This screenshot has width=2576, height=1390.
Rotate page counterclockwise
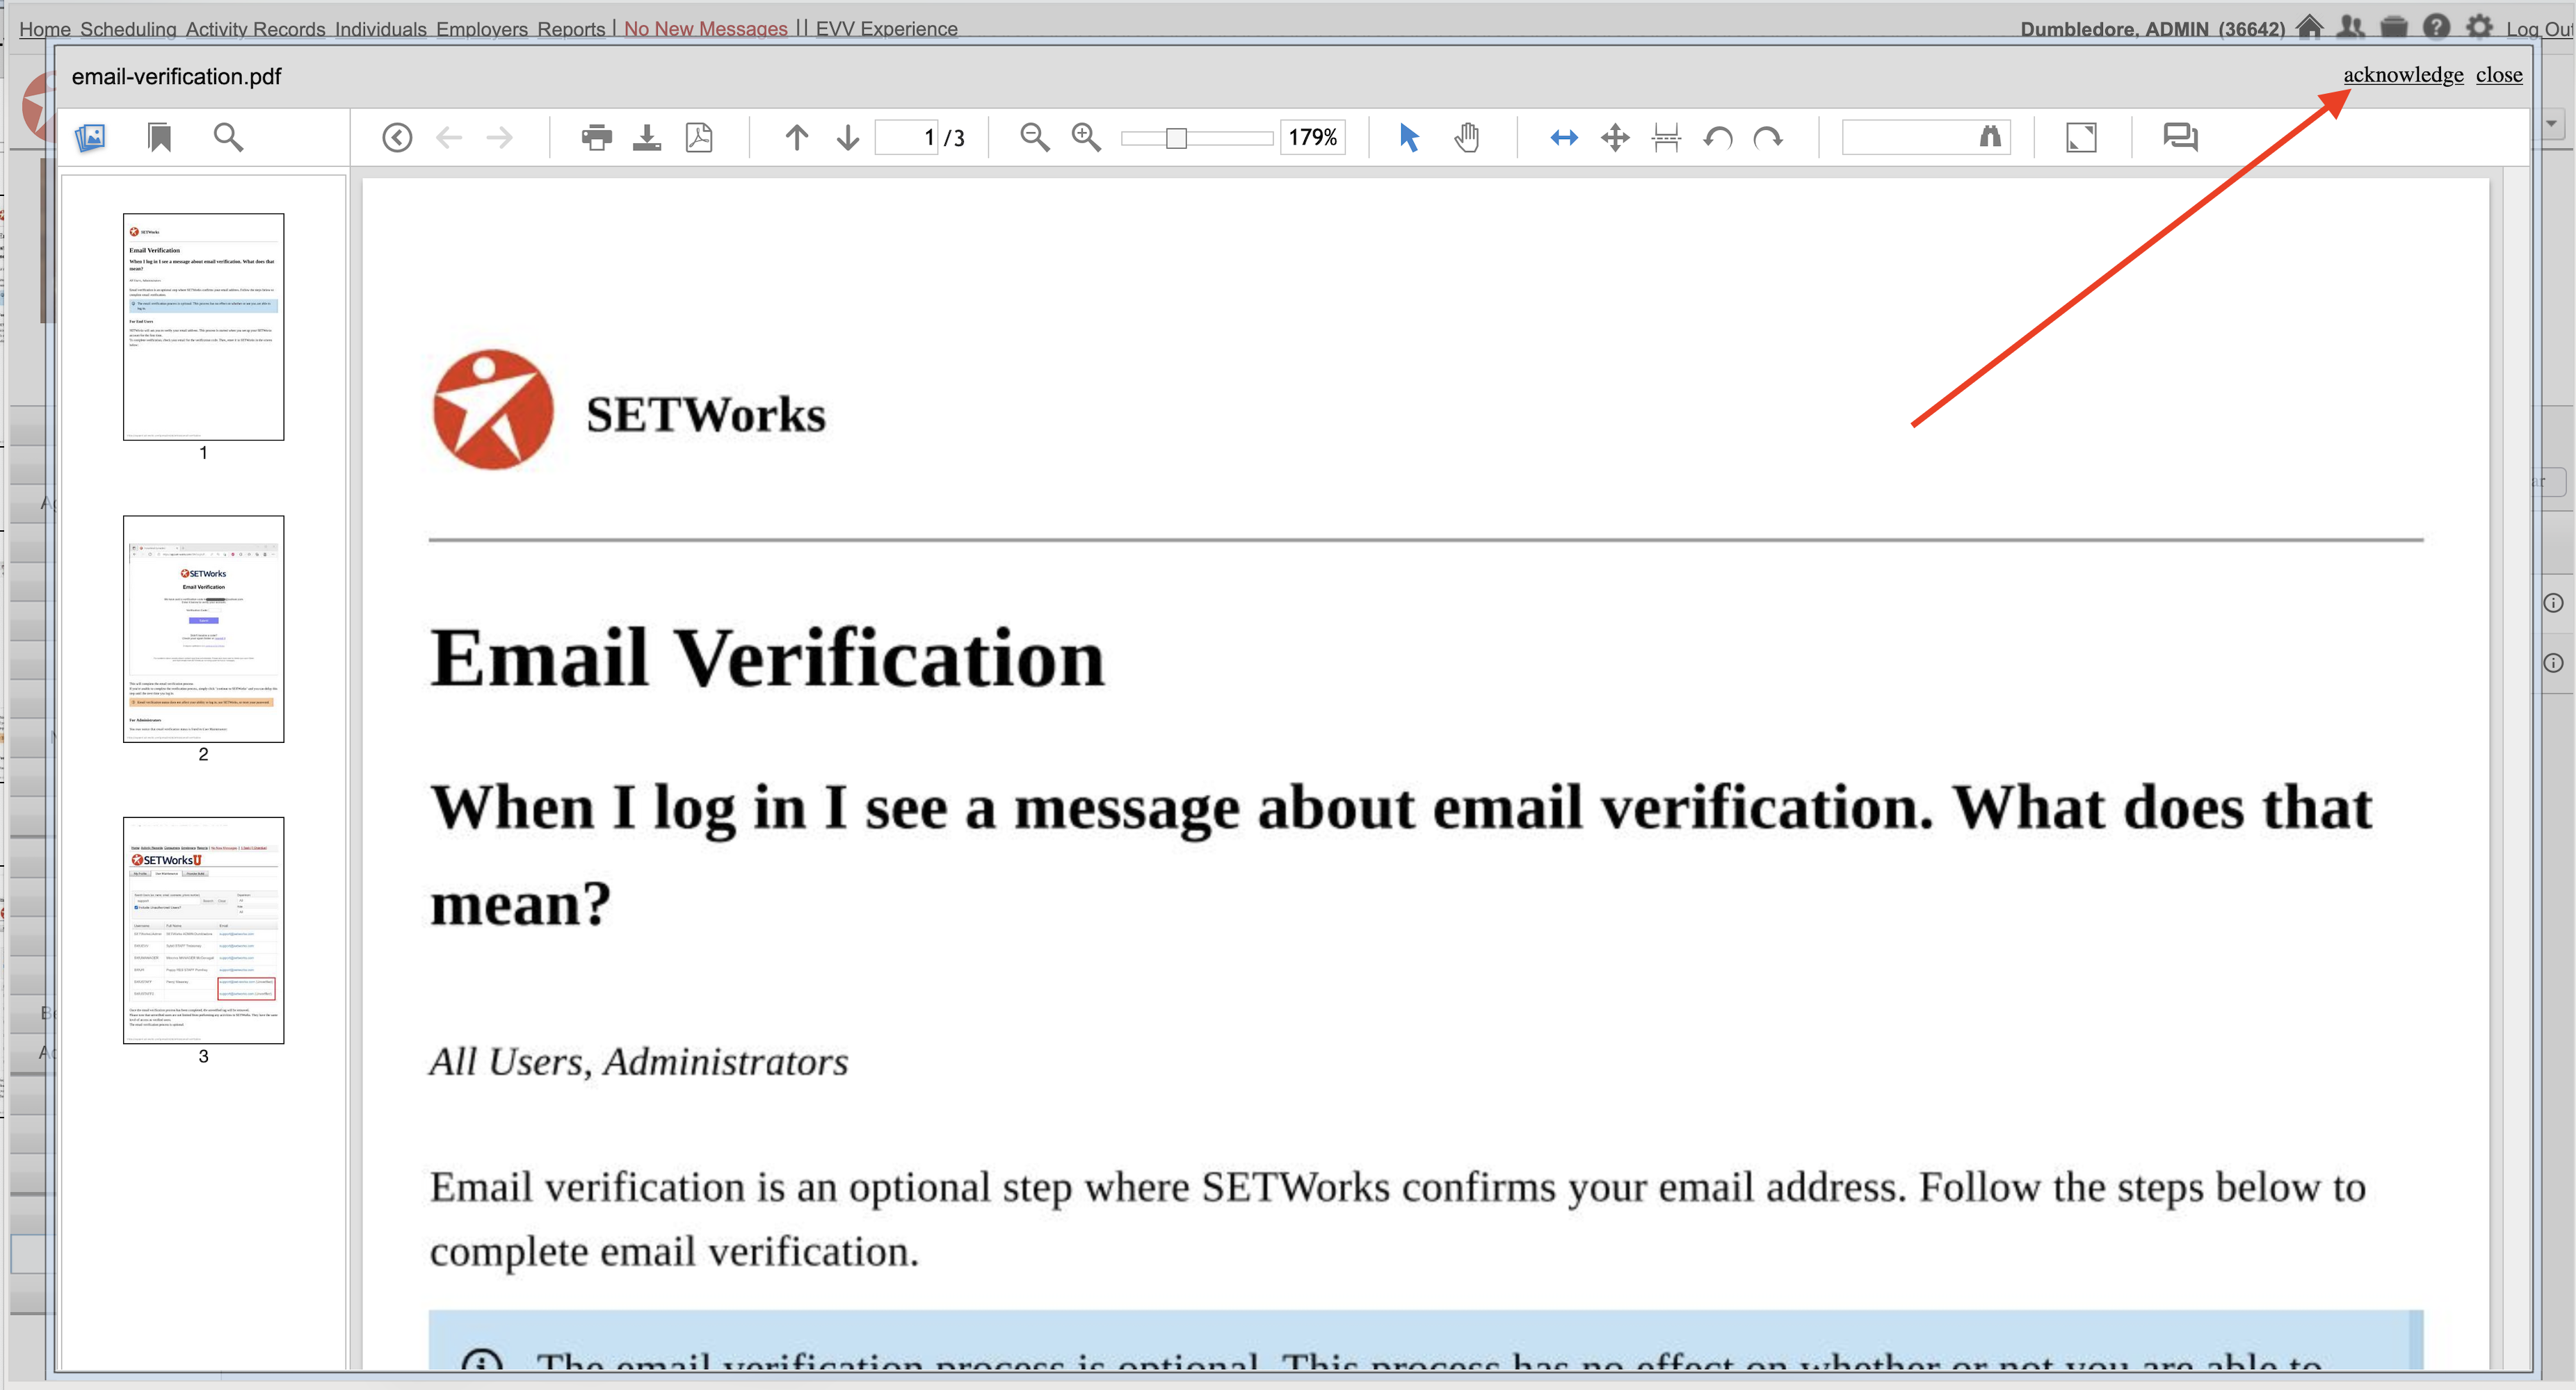tap(1718, 137)
